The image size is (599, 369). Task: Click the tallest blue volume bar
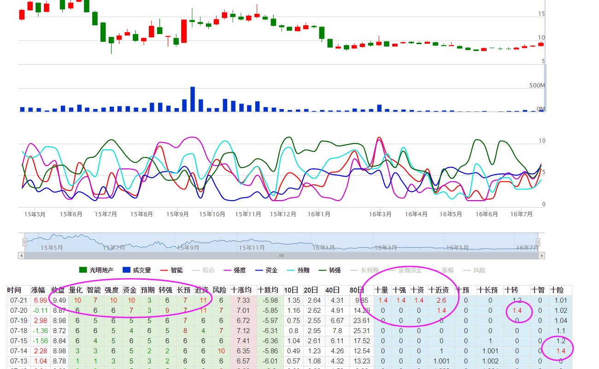point(193,99)
